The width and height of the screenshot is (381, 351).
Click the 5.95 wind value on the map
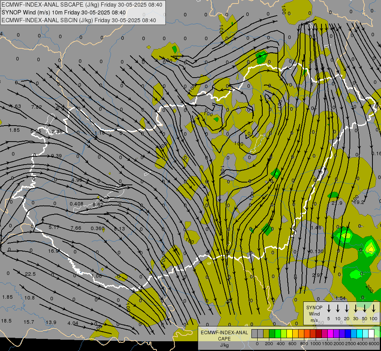tap(36, 131)
